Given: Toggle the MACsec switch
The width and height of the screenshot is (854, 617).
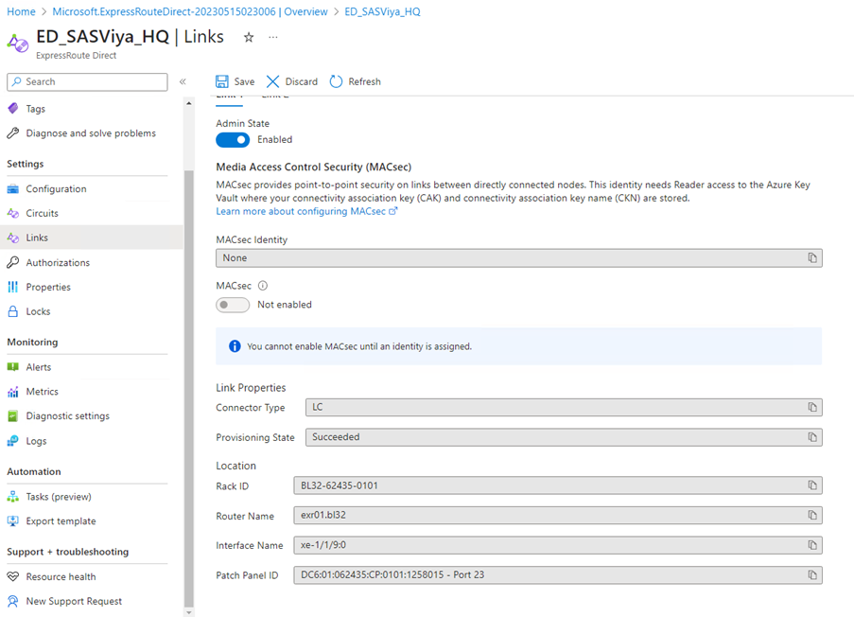Looking at the screenshot, I should [233, 305].
